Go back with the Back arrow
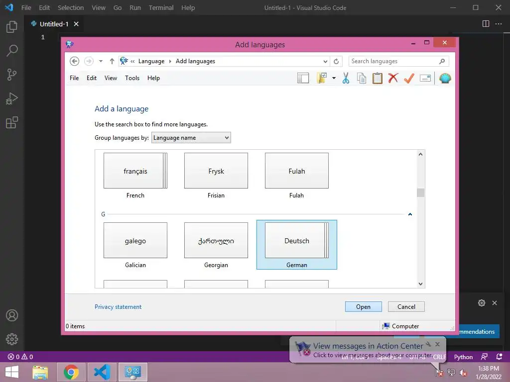The height and width of the screenshot is (382, 510). pyautogui.click(x=74, y=61)
